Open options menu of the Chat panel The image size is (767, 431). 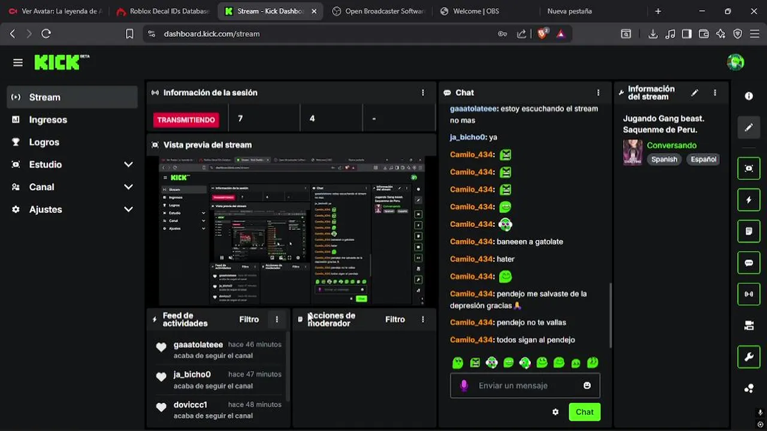[x=598, y=93]
